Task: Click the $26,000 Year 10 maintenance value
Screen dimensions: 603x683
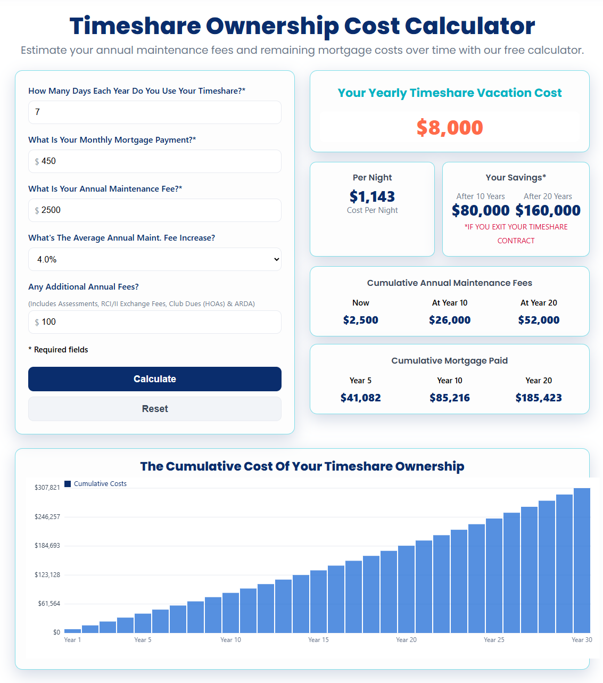Action: pyautogui.click(x=450, y=320)
